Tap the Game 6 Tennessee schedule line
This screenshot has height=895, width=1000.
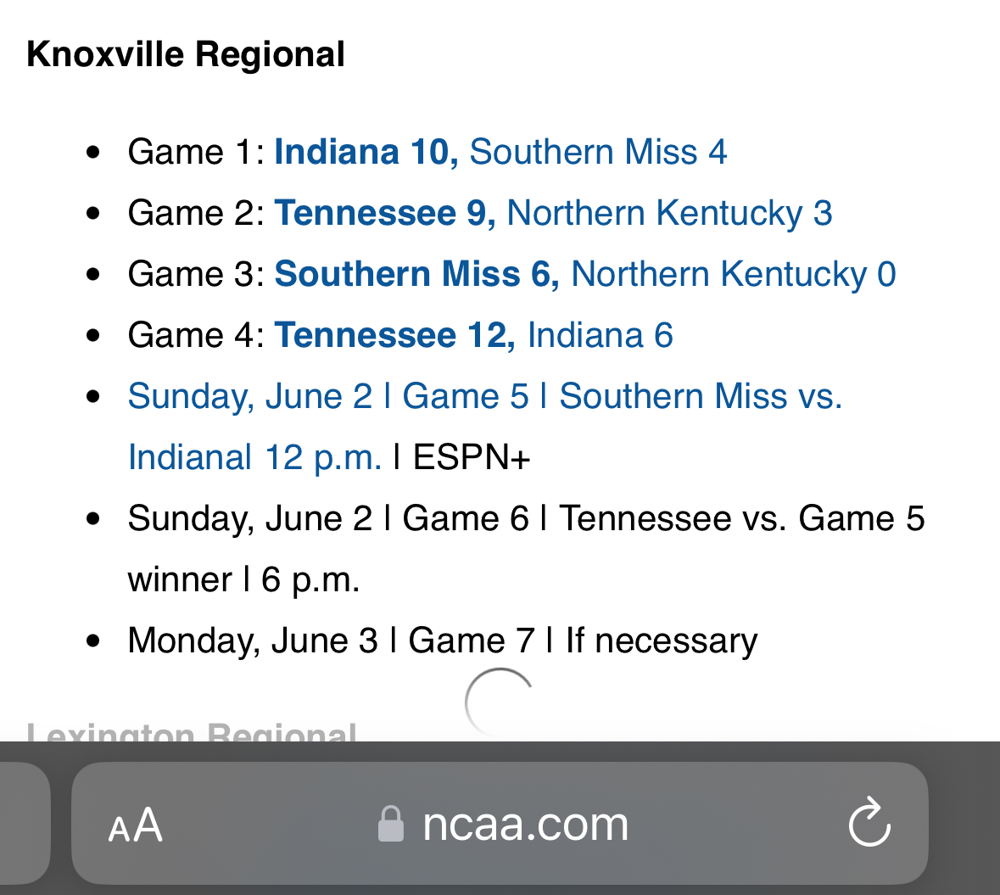point(526,518)
